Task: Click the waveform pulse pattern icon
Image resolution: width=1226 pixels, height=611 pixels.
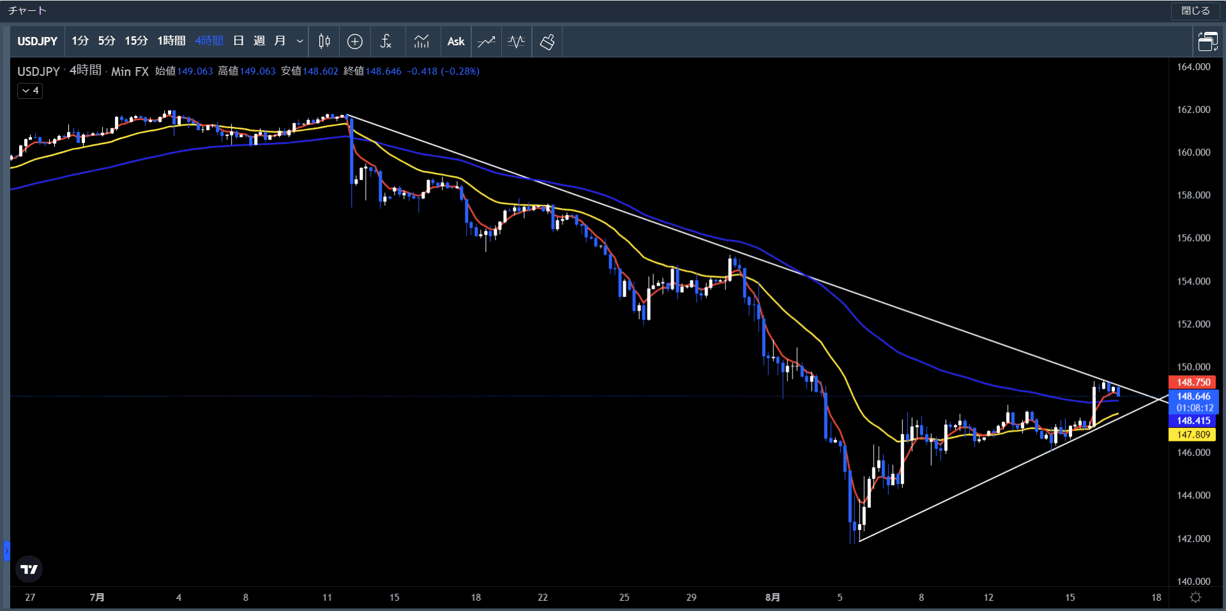Action: tap(516, 41)
